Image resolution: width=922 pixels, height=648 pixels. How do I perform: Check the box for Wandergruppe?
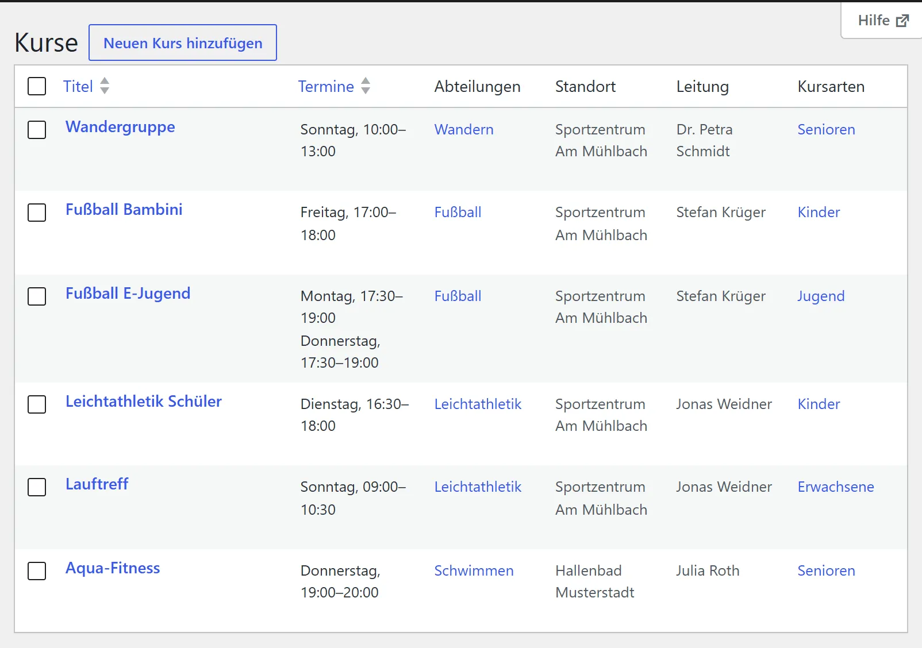click(x=37, y=130)
